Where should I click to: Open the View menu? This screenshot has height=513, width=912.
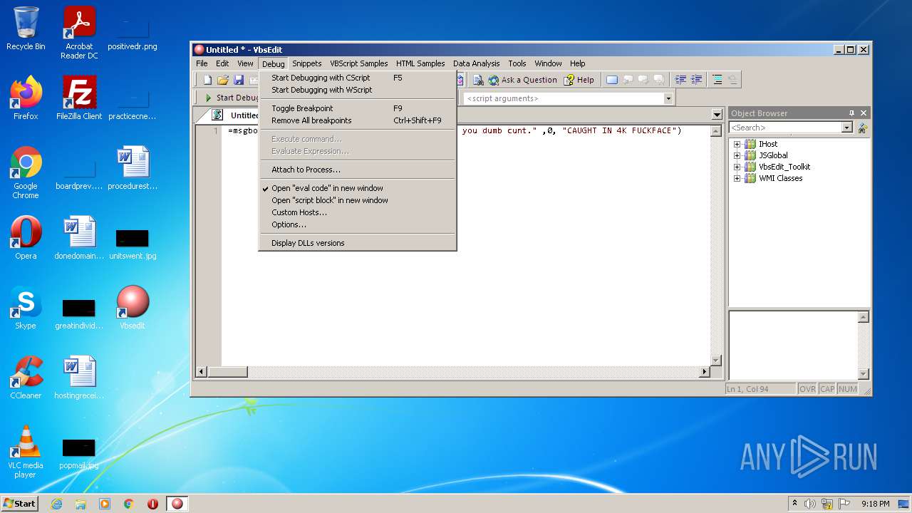tap(245, 63)
